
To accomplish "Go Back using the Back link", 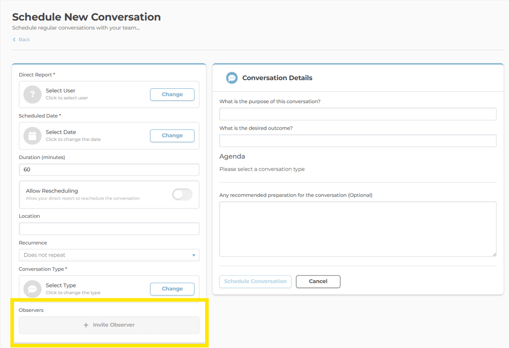I will click(x=24, y=40).
